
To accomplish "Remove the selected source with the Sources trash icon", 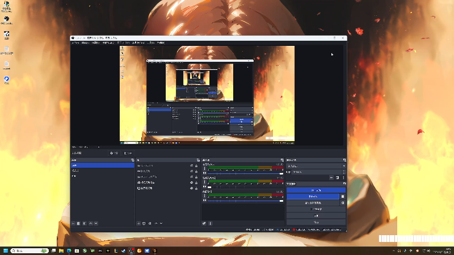I will pos(144,223).
